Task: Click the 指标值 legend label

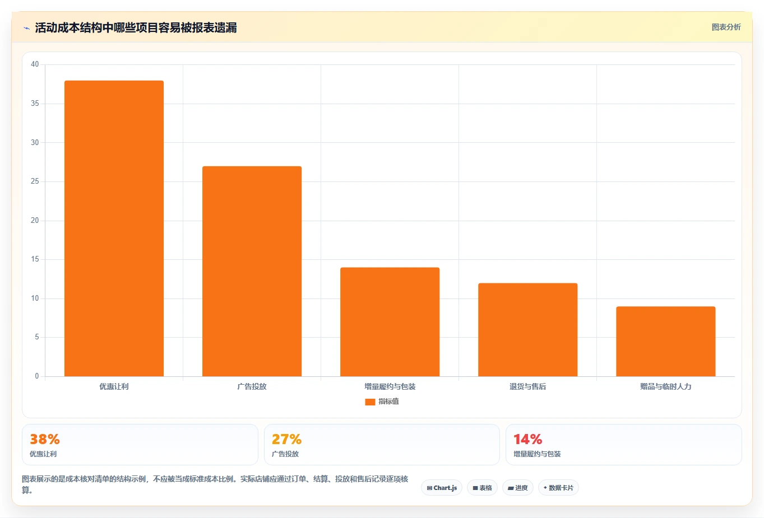Action: click(388, 402)
